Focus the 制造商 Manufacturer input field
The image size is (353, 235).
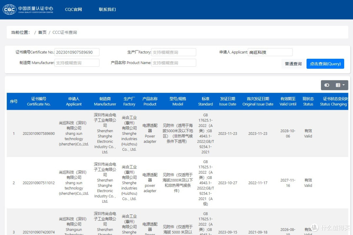pos(77,63)
